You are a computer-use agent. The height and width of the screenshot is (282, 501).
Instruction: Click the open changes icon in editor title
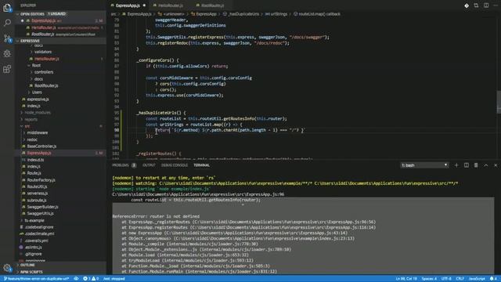(x=476, y=5)
